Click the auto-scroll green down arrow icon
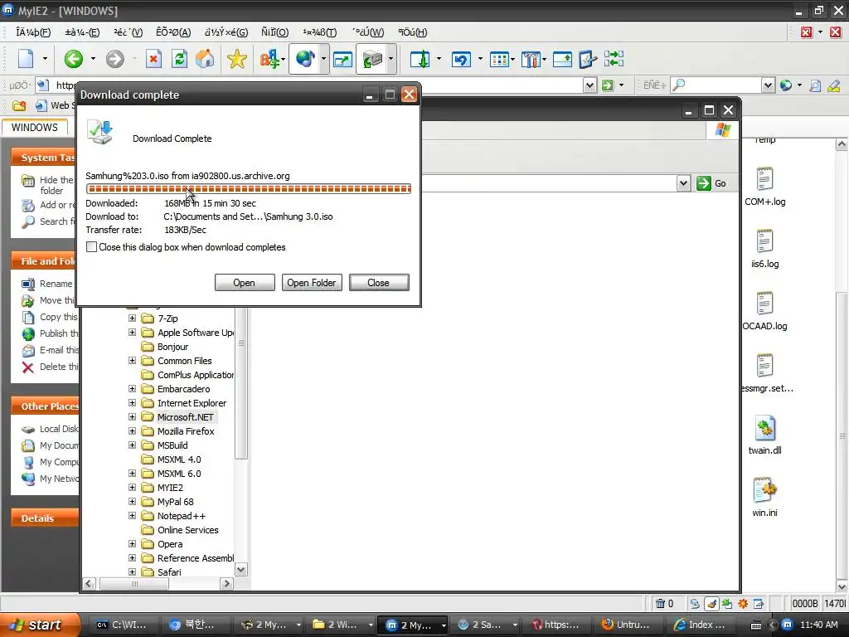 click(x=420, y=59)
